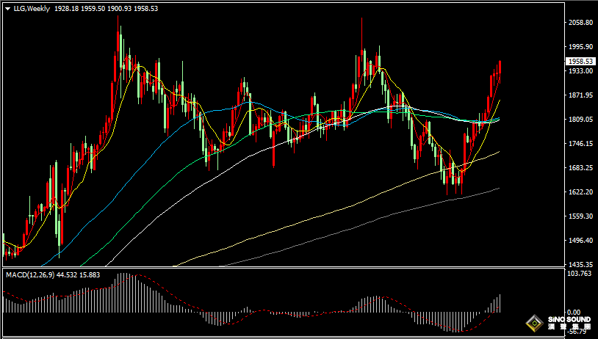Click the 2058.80 price axis label
This screenshot has height=339, width=598.
coord(579,23)
